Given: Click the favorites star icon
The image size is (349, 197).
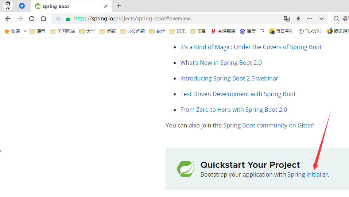Looking at the screenshot, I should tap(7, 31).
